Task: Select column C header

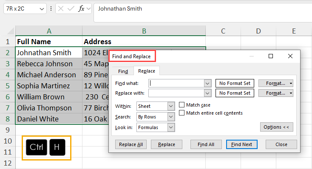Action: click(223, 31)
